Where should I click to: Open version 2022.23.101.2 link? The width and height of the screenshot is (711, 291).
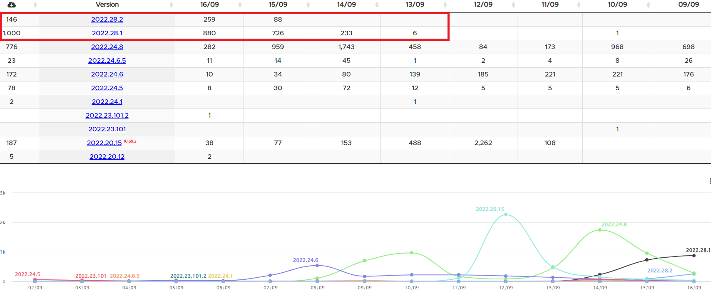107,115
